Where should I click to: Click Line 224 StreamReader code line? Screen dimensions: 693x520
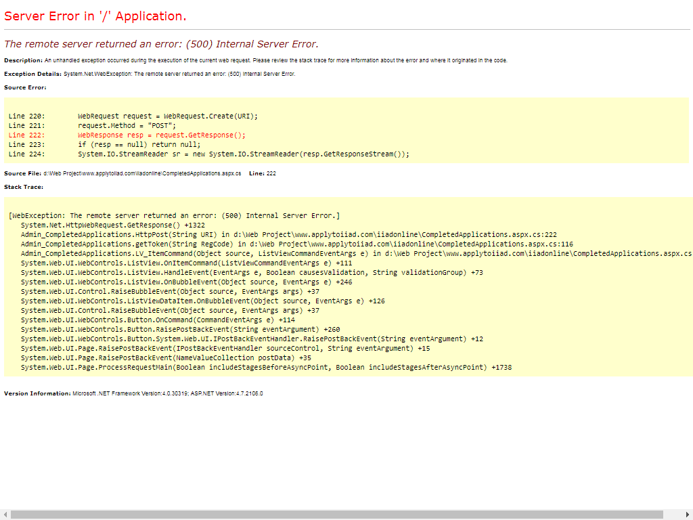tap(244, 154)
